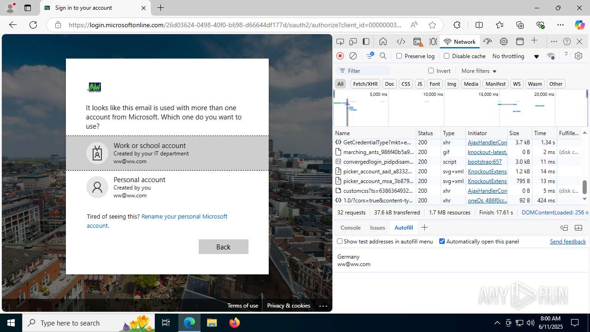The height and width of the screenshot is (332, 590).
Task: Open the Send feedback link
Action: [x=568, y=241]
